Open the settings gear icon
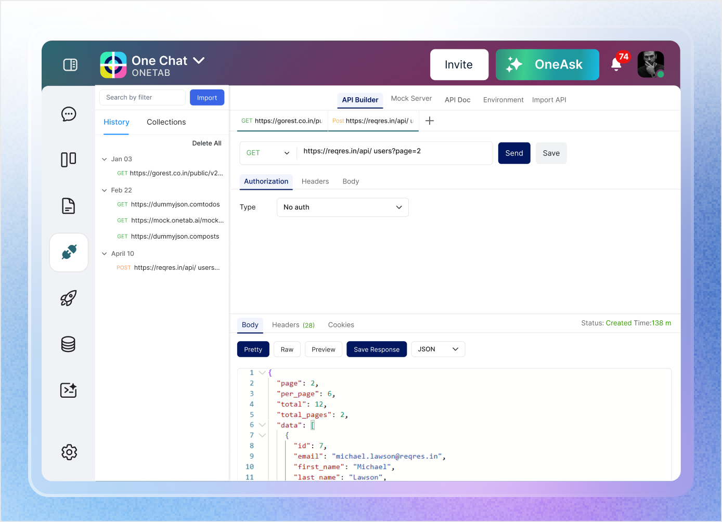722x522 pixels. tap(69, 452)
